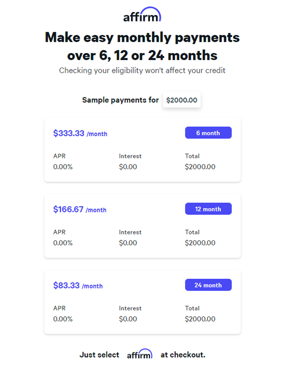295x373 pixels.
Task: Click the Interest $0.00 in 12 month card
Action: tap(128, 243)
